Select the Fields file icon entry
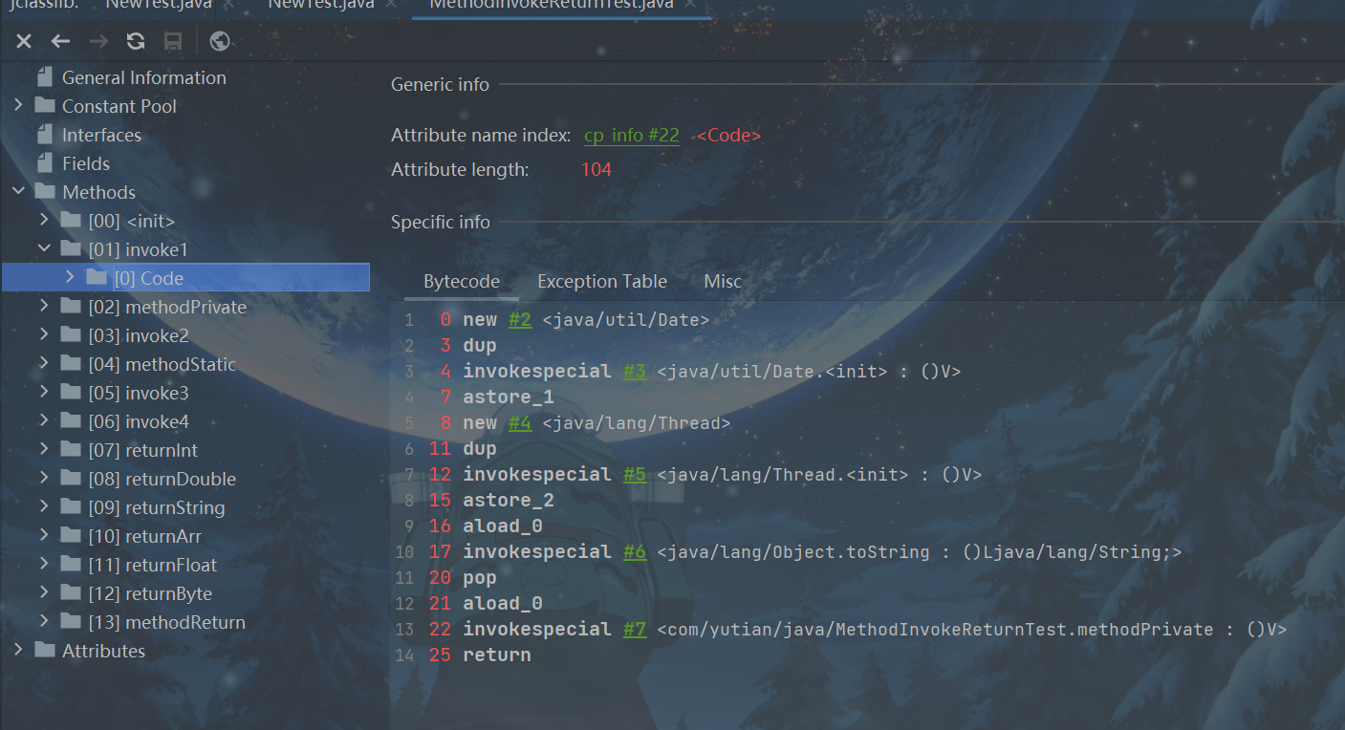Screen dimensions: 1345x730 click(45, 163)
